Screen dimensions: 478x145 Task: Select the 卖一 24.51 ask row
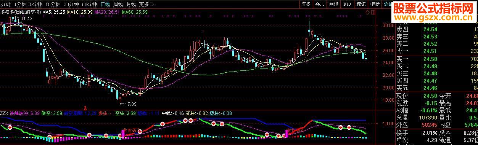436,51
